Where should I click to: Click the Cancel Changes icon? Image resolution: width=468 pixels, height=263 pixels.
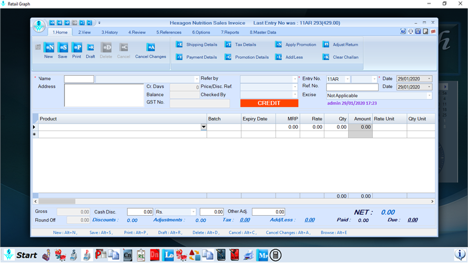coord(151,47)
